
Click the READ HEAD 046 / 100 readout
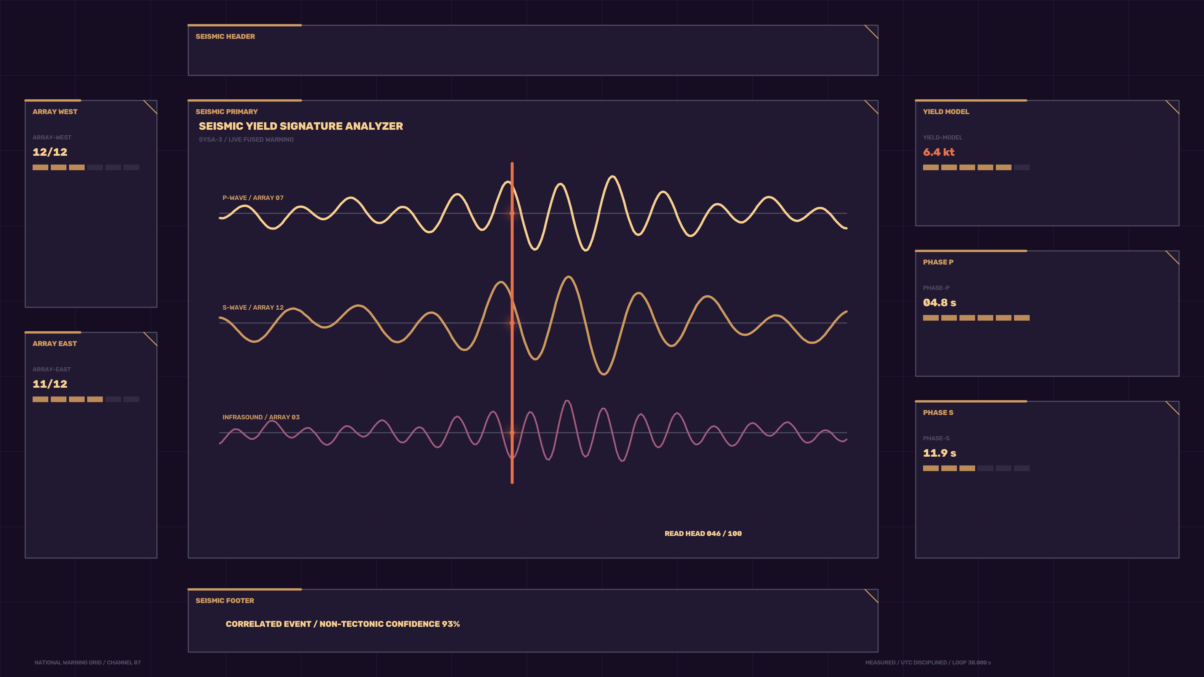[x=703, y=533]
